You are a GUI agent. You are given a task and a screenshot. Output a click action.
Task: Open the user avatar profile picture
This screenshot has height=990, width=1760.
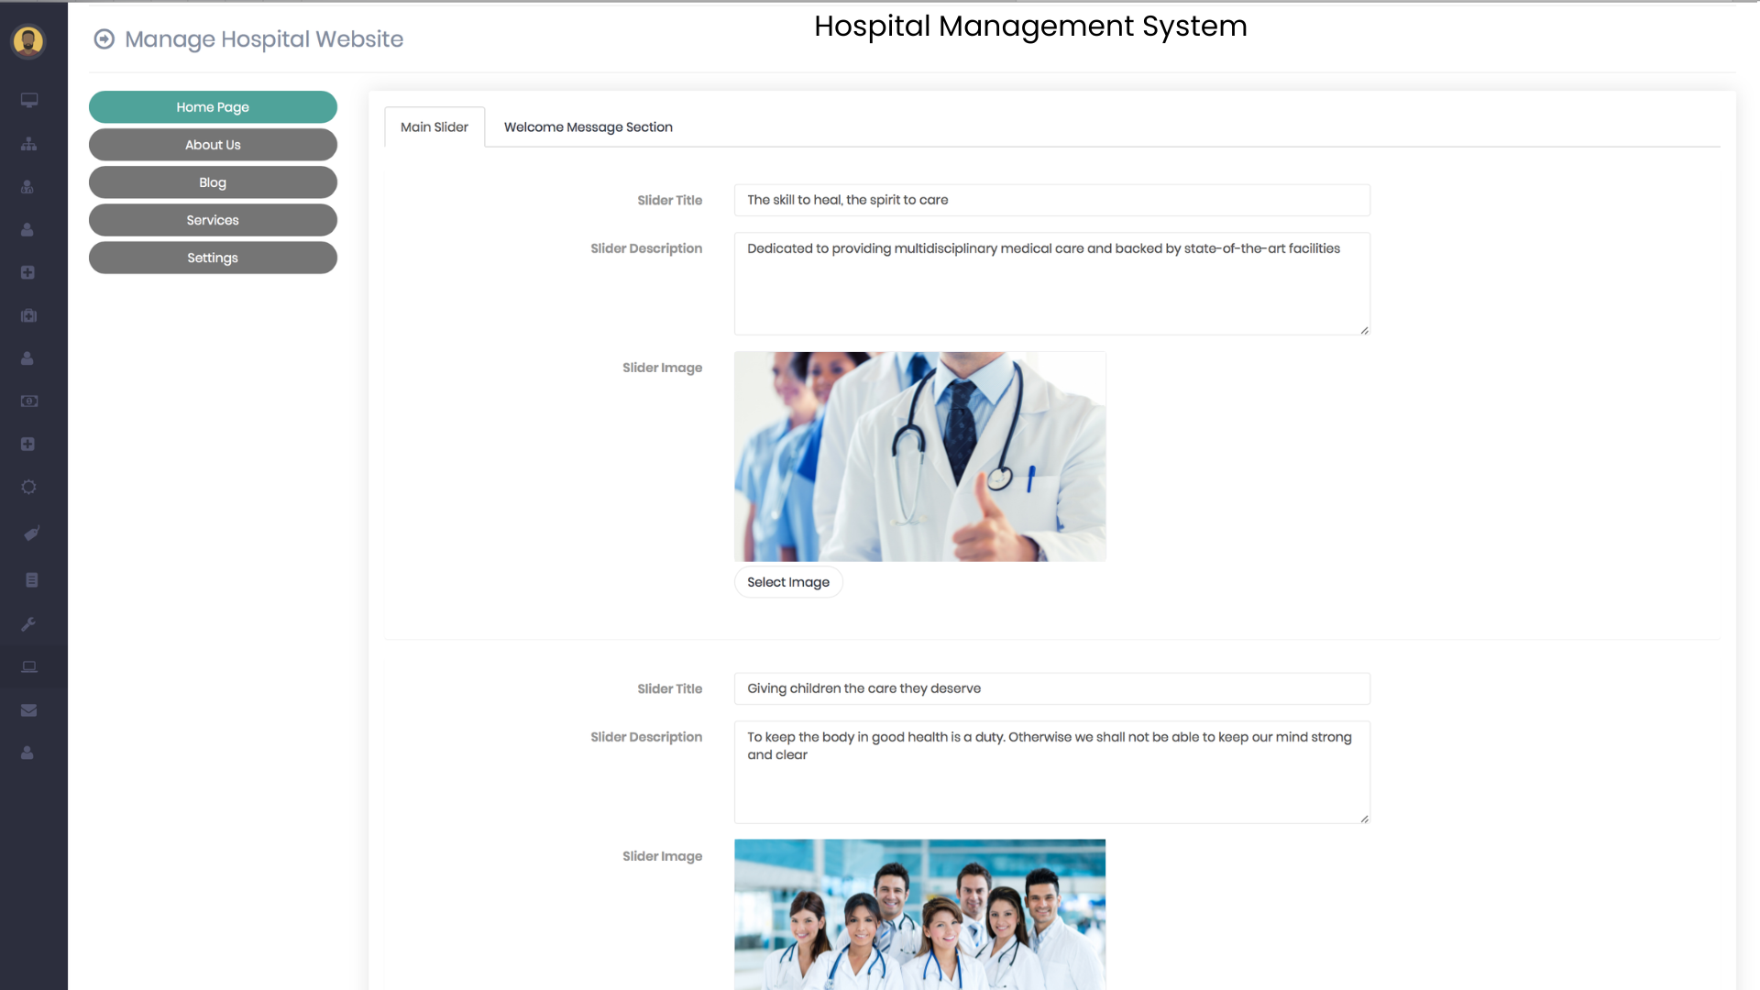pos(28,41)
